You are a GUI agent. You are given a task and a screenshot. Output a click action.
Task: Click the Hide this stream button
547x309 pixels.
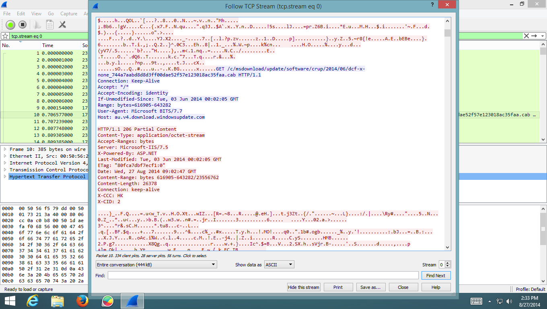point(304,287)
